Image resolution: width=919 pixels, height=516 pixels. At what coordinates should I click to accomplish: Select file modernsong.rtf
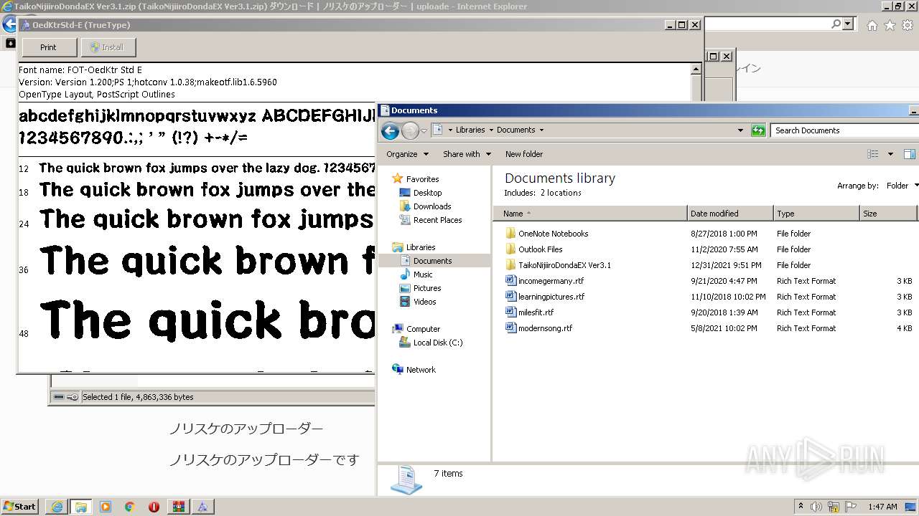tap(545, 328)
